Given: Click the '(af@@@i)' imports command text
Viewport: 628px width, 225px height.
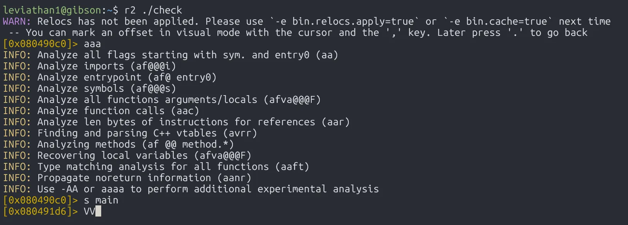Looking at the screenshot, I should 153,66.
